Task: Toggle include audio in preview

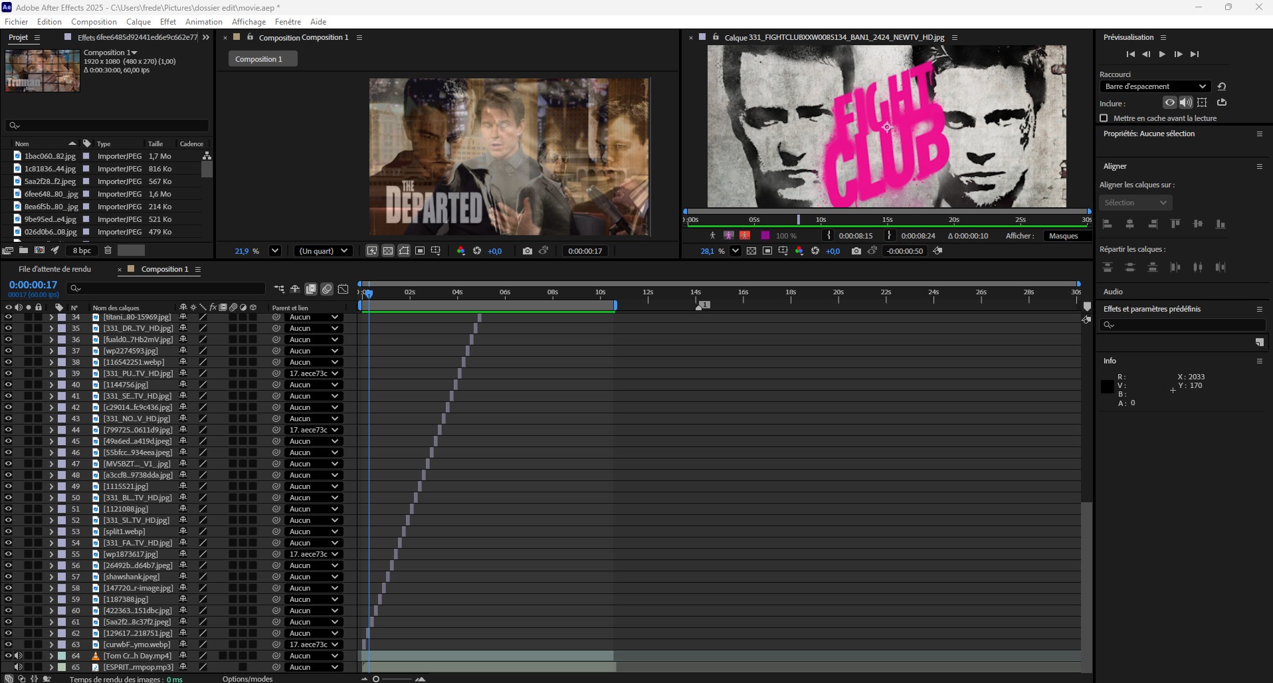Action: point(1185,102)
